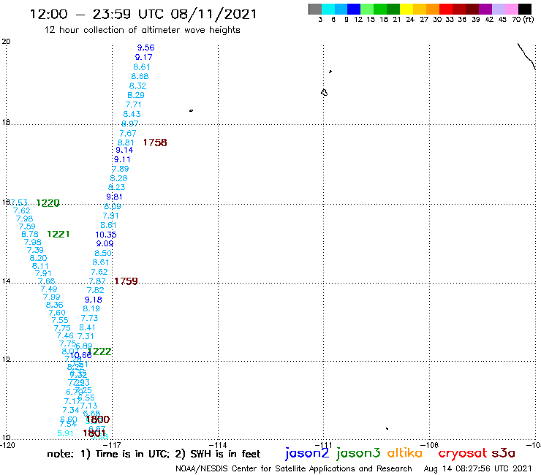
Task: Click the jason2 satellite legend label
Action: (x=307, y=453)
